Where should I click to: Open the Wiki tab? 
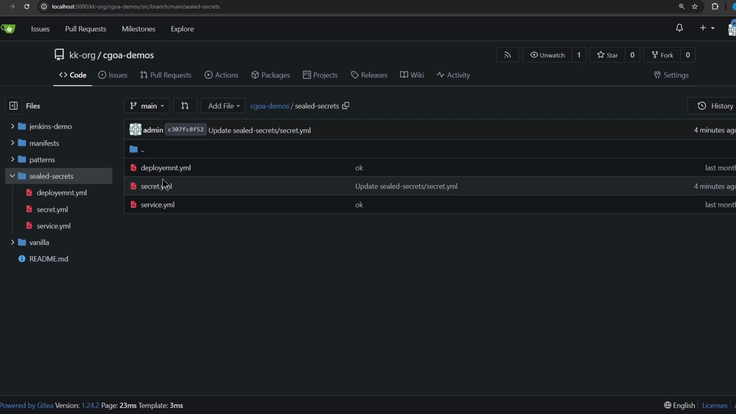[x=412, y=75]
